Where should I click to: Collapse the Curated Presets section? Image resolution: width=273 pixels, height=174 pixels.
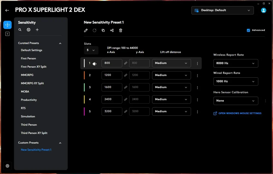(x=60, y=43)
